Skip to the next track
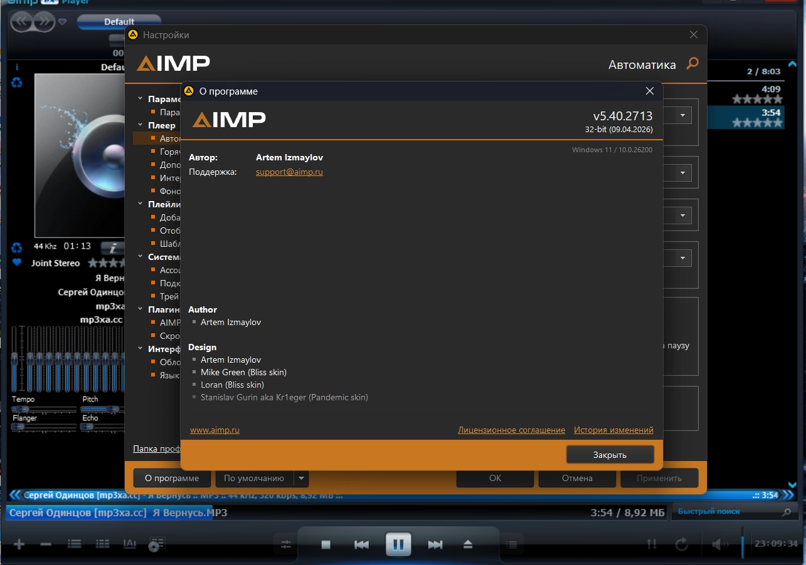Image resolution: width=806 pixels, height=565 pixels. 435,544
